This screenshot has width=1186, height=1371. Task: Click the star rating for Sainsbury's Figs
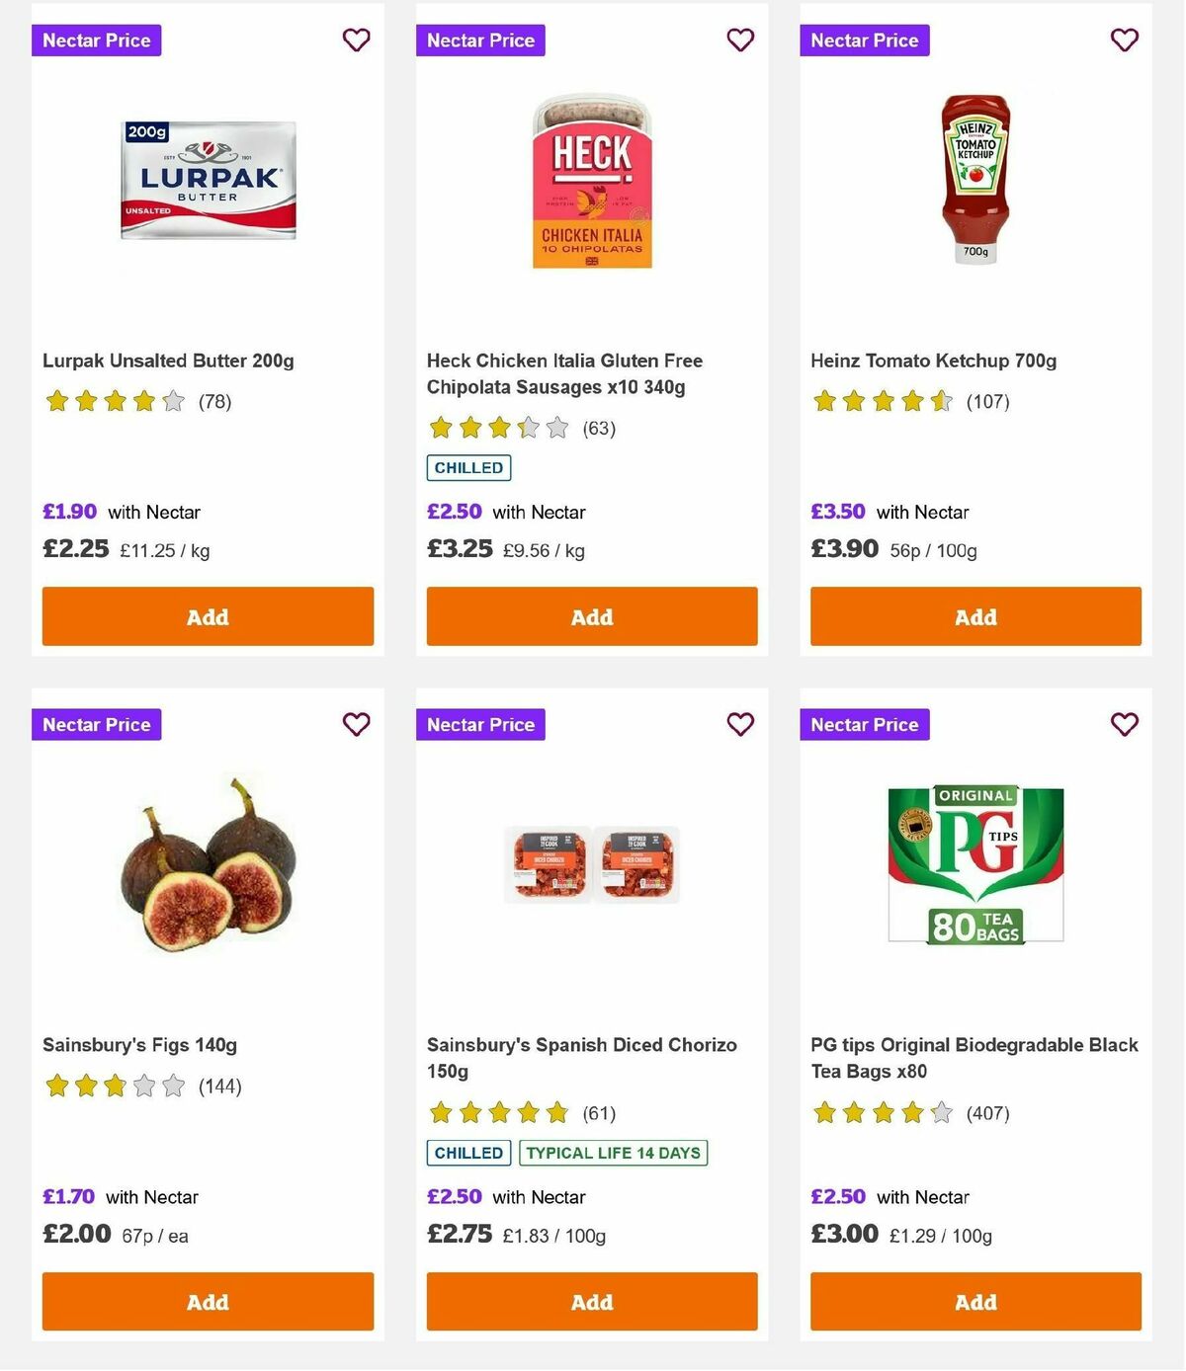(112, 1085)
